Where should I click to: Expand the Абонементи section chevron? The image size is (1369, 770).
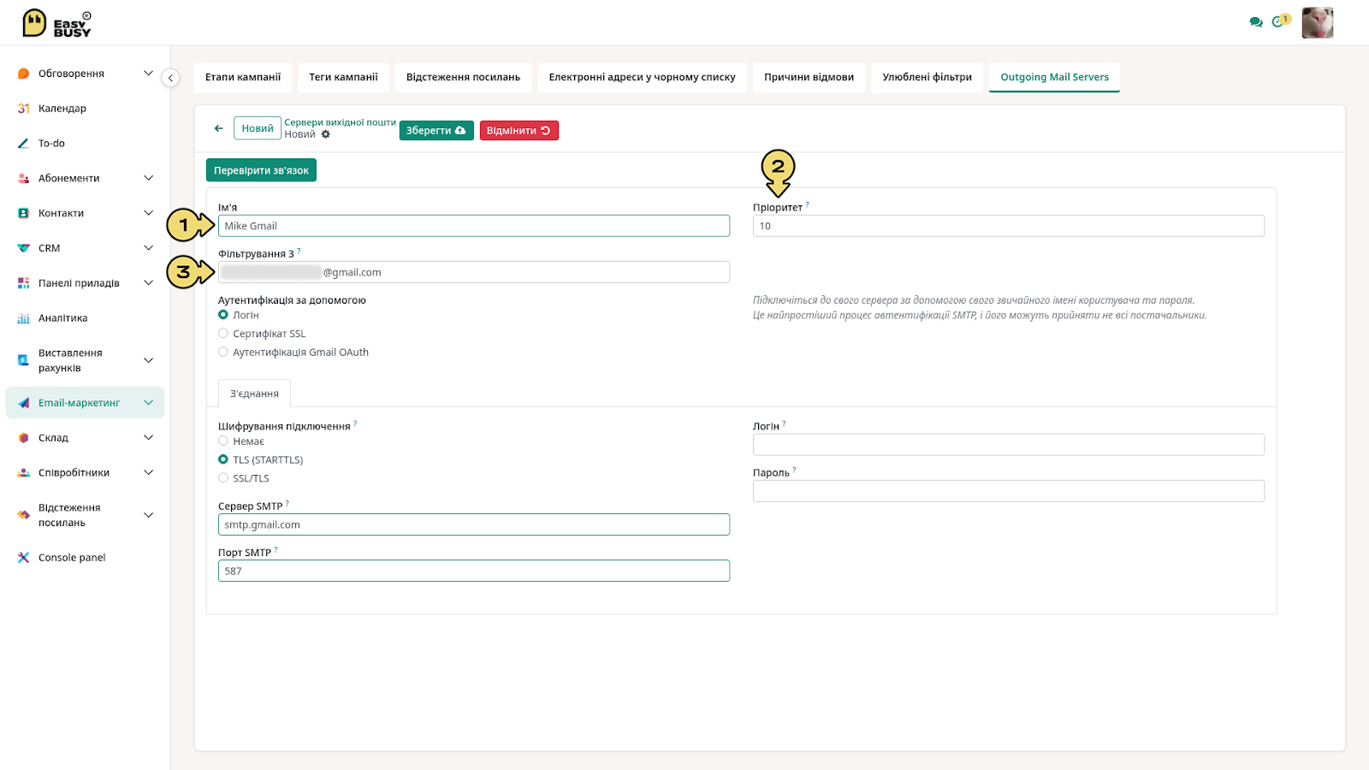click(x=148, y=178)
